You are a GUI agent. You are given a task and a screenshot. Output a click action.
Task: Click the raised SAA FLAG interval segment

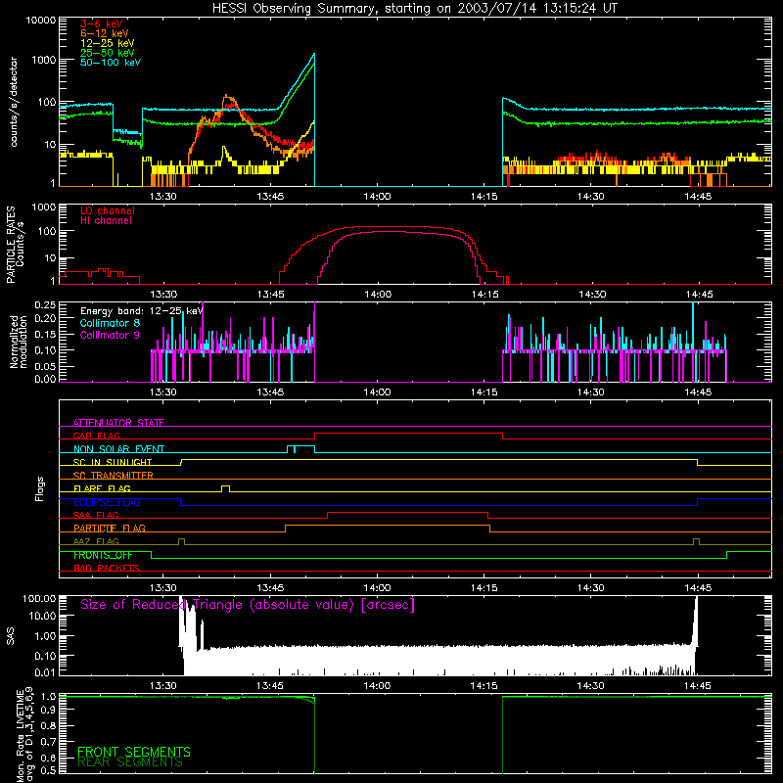407,512
